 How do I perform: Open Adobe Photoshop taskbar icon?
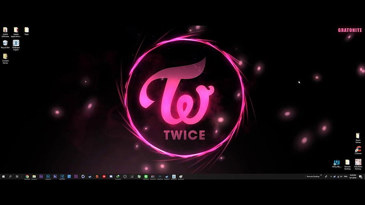tap(48, 176)
